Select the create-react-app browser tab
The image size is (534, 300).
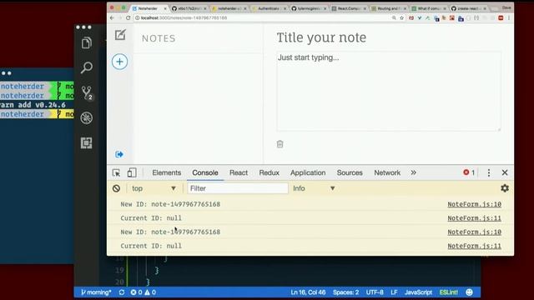pyautogui.click(x=469, y=8)
